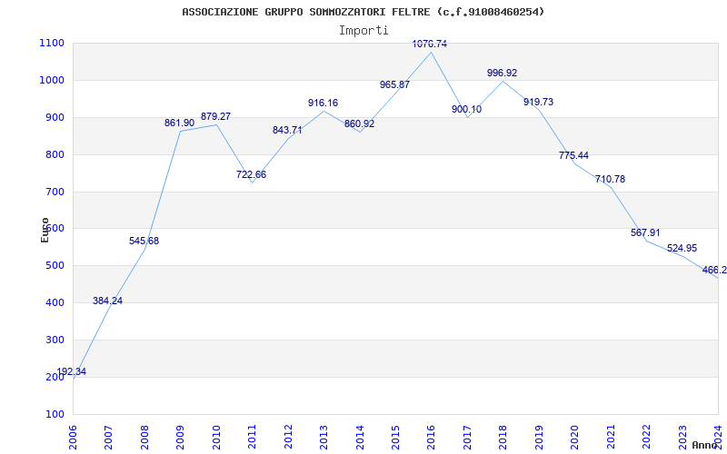This screenshot has height=454, width=727.
Task: Select data label 879.27
Action: tap(215, 117)
